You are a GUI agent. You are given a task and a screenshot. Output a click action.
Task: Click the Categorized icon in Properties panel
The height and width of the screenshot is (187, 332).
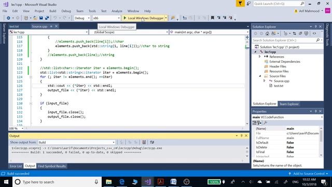tap(254, 123)
